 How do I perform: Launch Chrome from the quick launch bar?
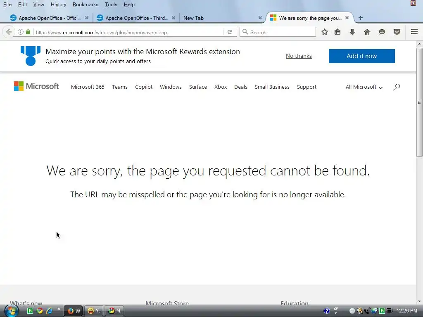[40, 311]
